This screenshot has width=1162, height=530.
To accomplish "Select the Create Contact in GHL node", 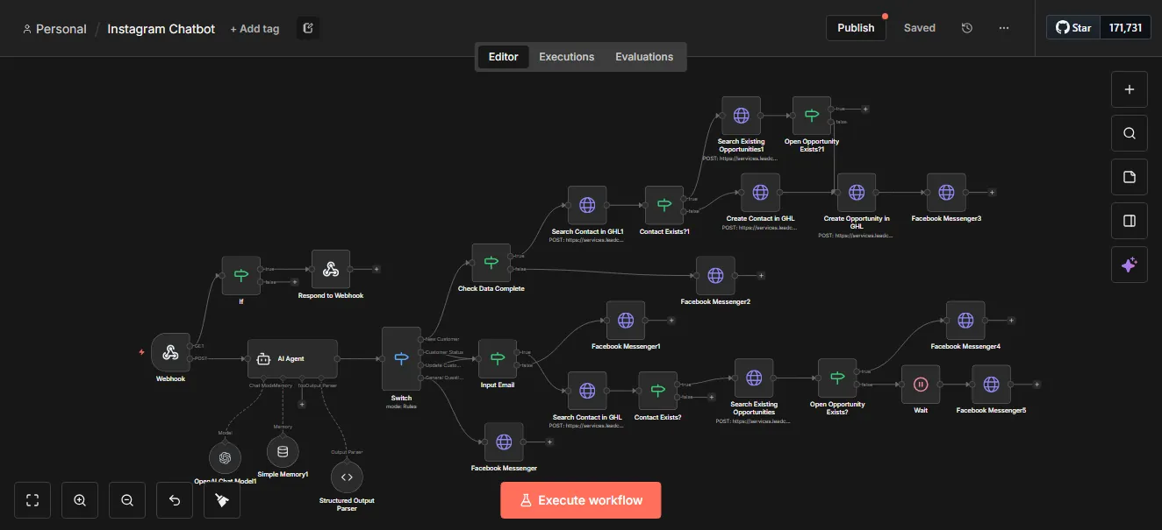I will [x=760, y=193].
